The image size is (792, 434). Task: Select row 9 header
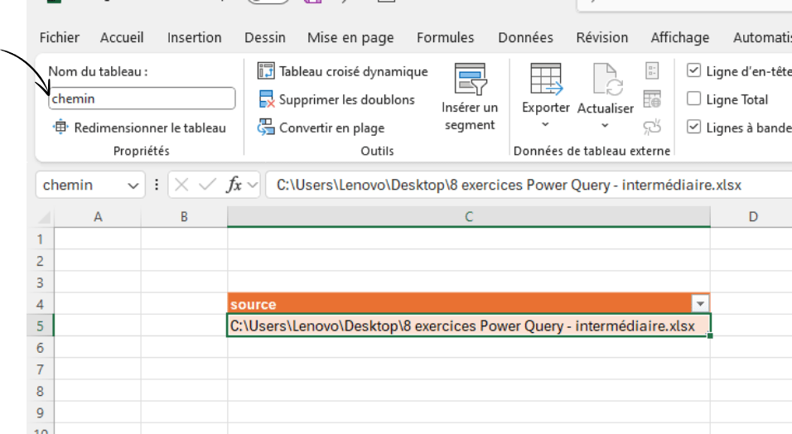click(x=40, y=412)
